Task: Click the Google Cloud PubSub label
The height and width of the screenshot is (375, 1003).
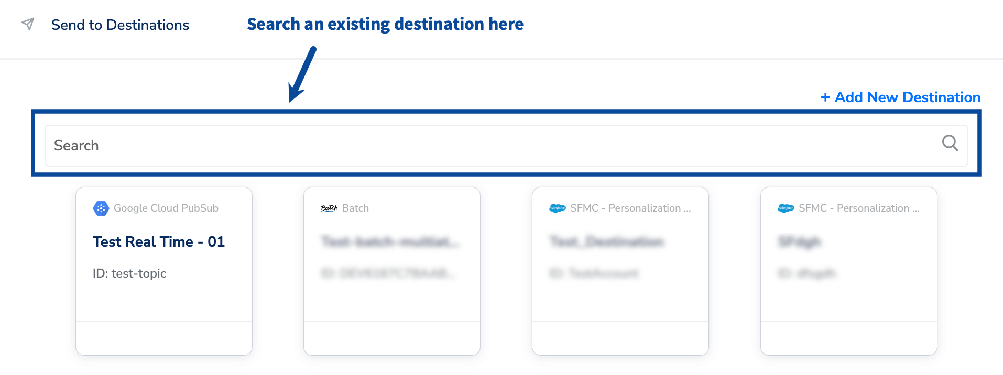Action: tap(166, 208)
